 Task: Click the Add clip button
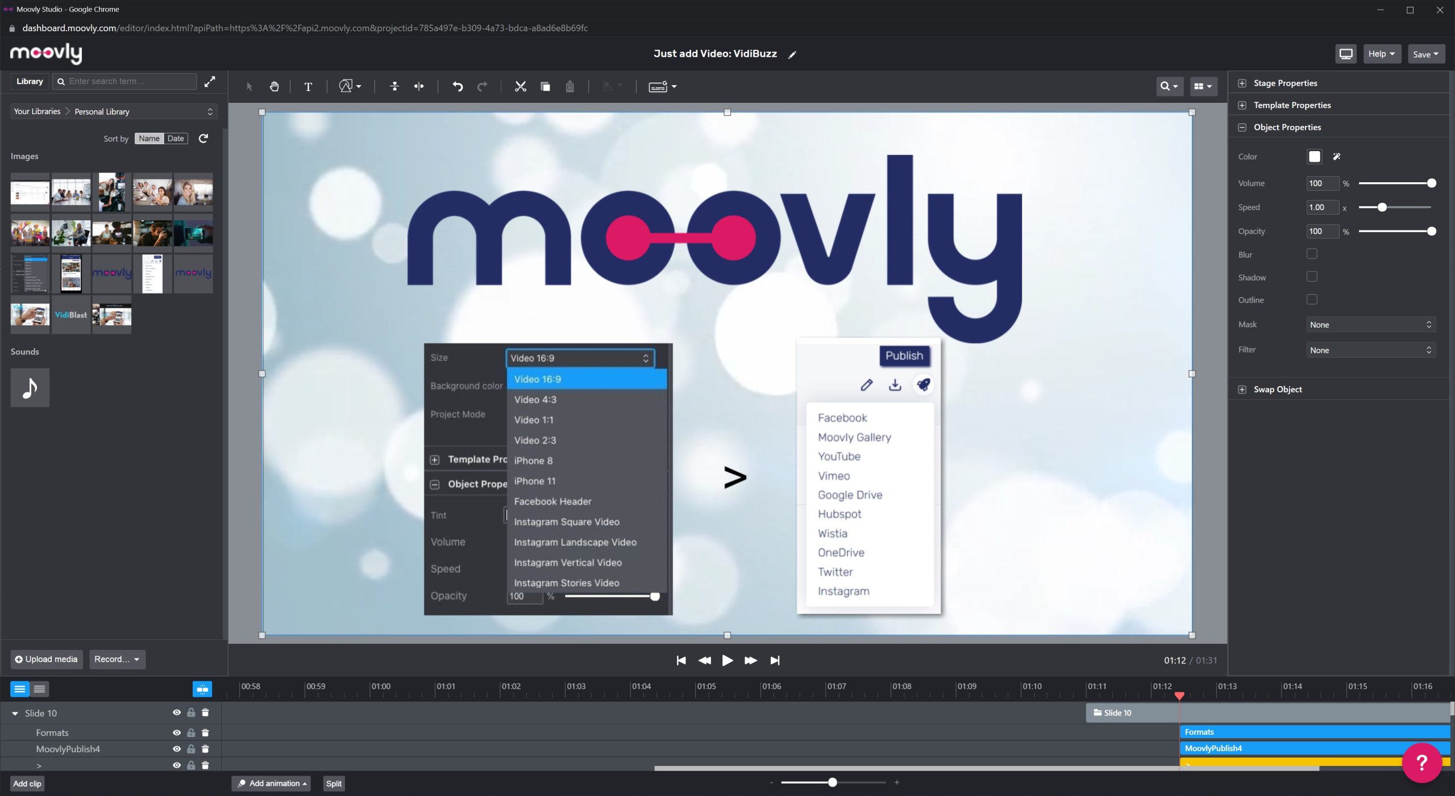(x=27, y=784)
